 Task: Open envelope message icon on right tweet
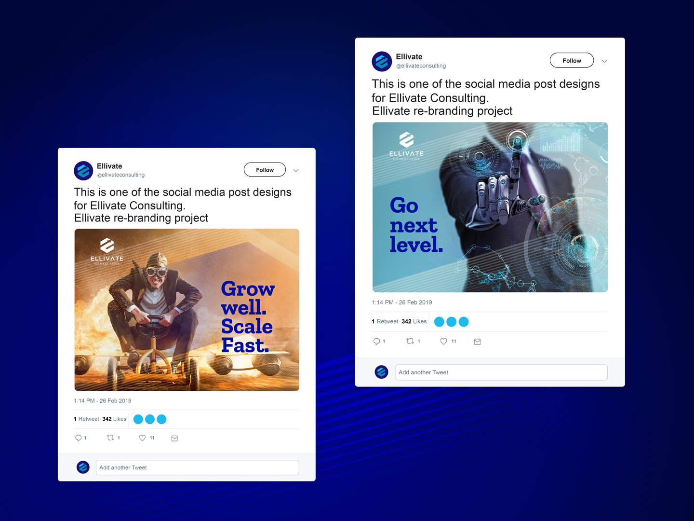point(477,342)
